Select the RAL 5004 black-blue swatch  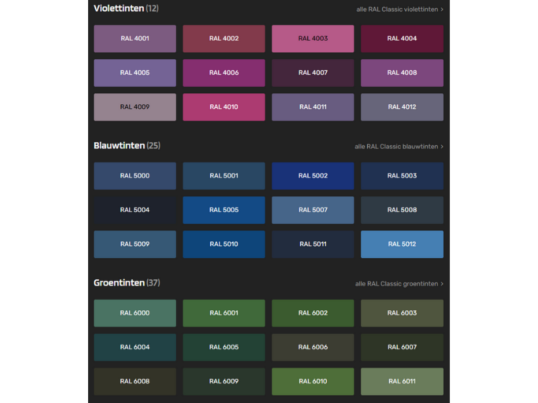tap(134, 210)
